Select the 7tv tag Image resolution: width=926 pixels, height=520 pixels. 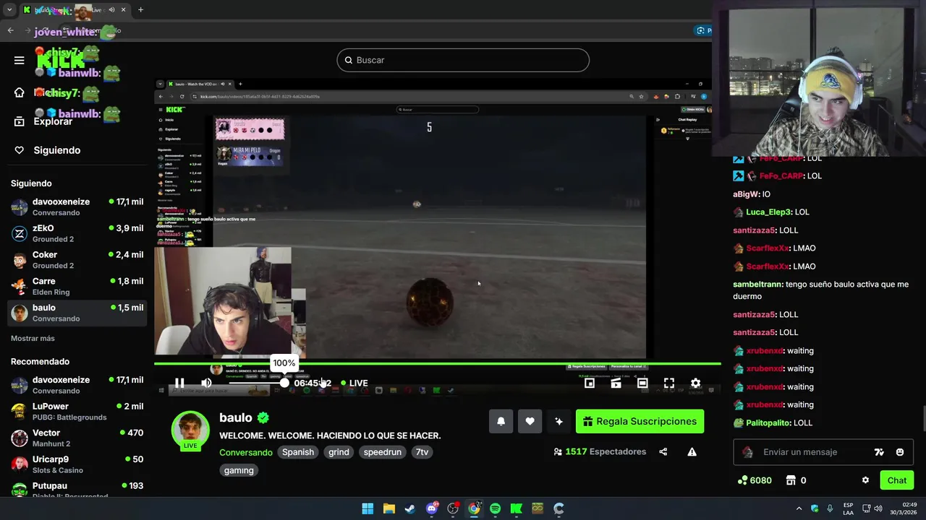pyautogui.click(x=422, y=452)
